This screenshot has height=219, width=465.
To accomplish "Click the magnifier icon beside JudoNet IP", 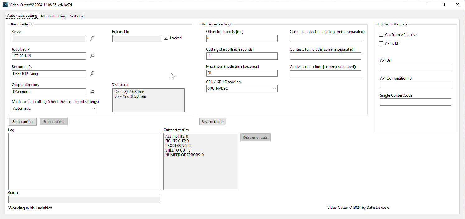I will coord(92,56).
